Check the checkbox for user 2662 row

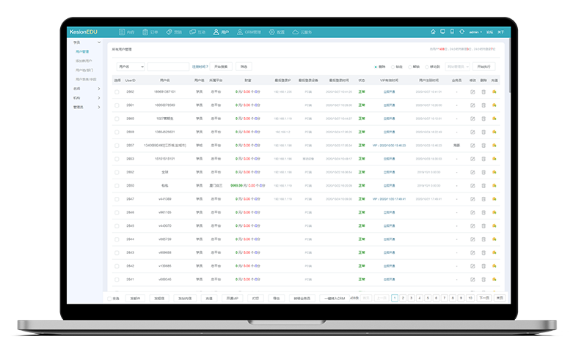[117, 91]
